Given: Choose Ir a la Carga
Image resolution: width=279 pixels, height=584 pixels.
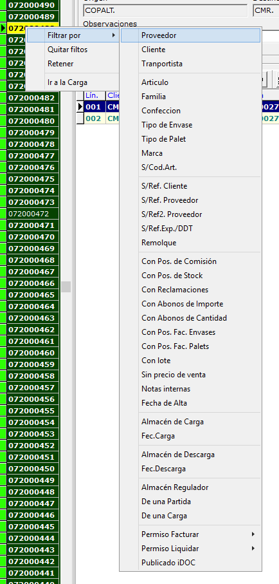Looking at the screenshot, I should pos(73,82).
